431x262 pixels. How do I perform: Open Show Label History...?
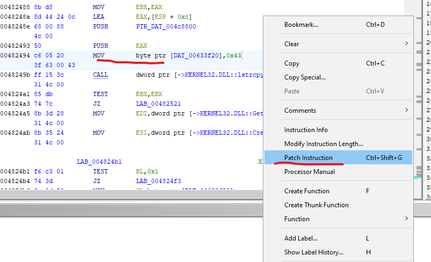(x=313, y=252)
